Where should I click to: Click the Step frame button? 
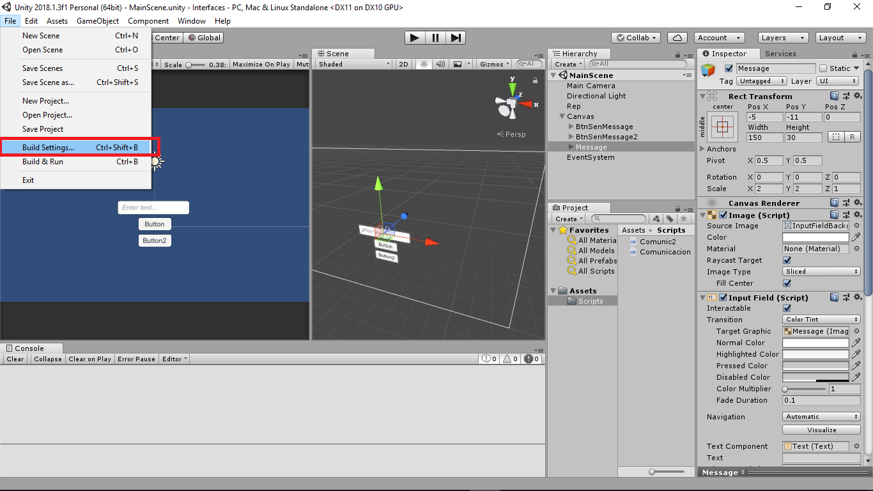click(455, 38)
